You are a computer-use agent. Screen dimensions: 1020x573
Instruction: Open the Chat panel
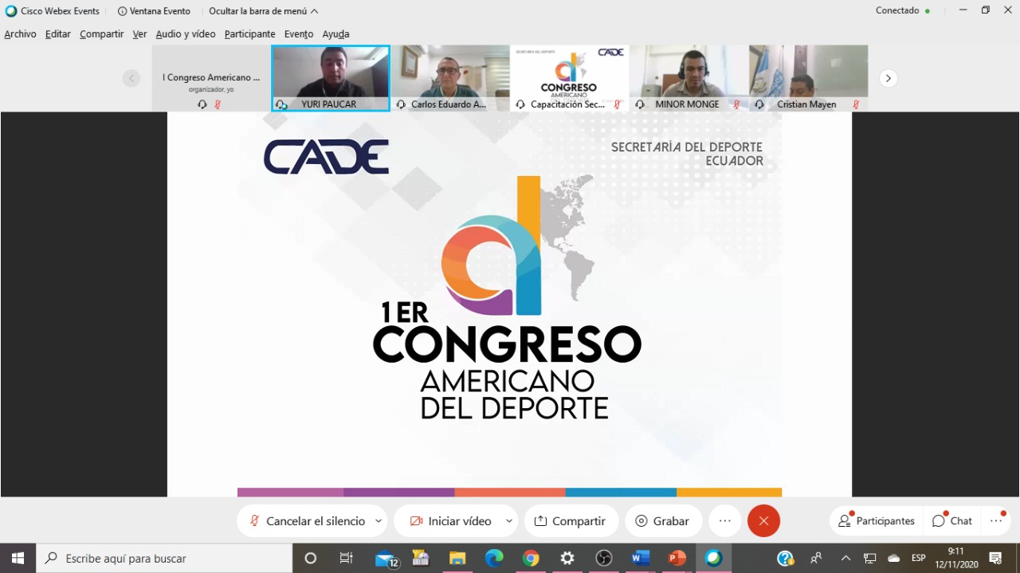point(952,521)
